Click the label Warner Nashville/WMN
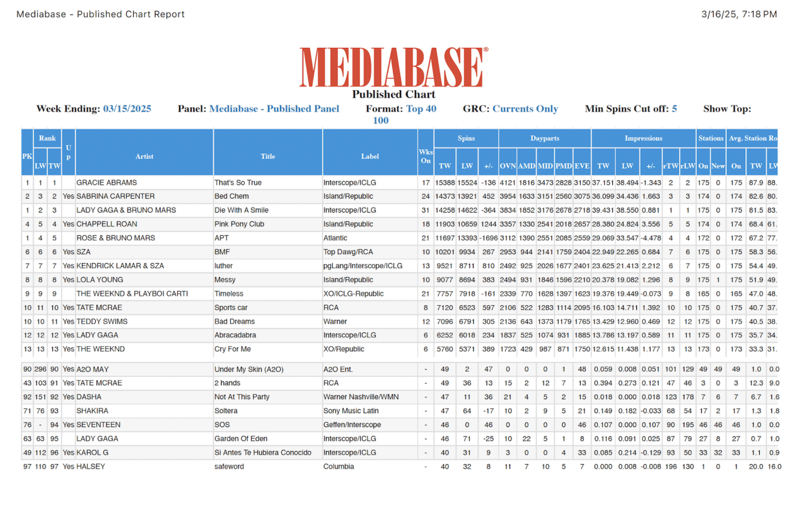Image resolution: width=797 pixels, height=509 pixels. click(x=361, y=397)
